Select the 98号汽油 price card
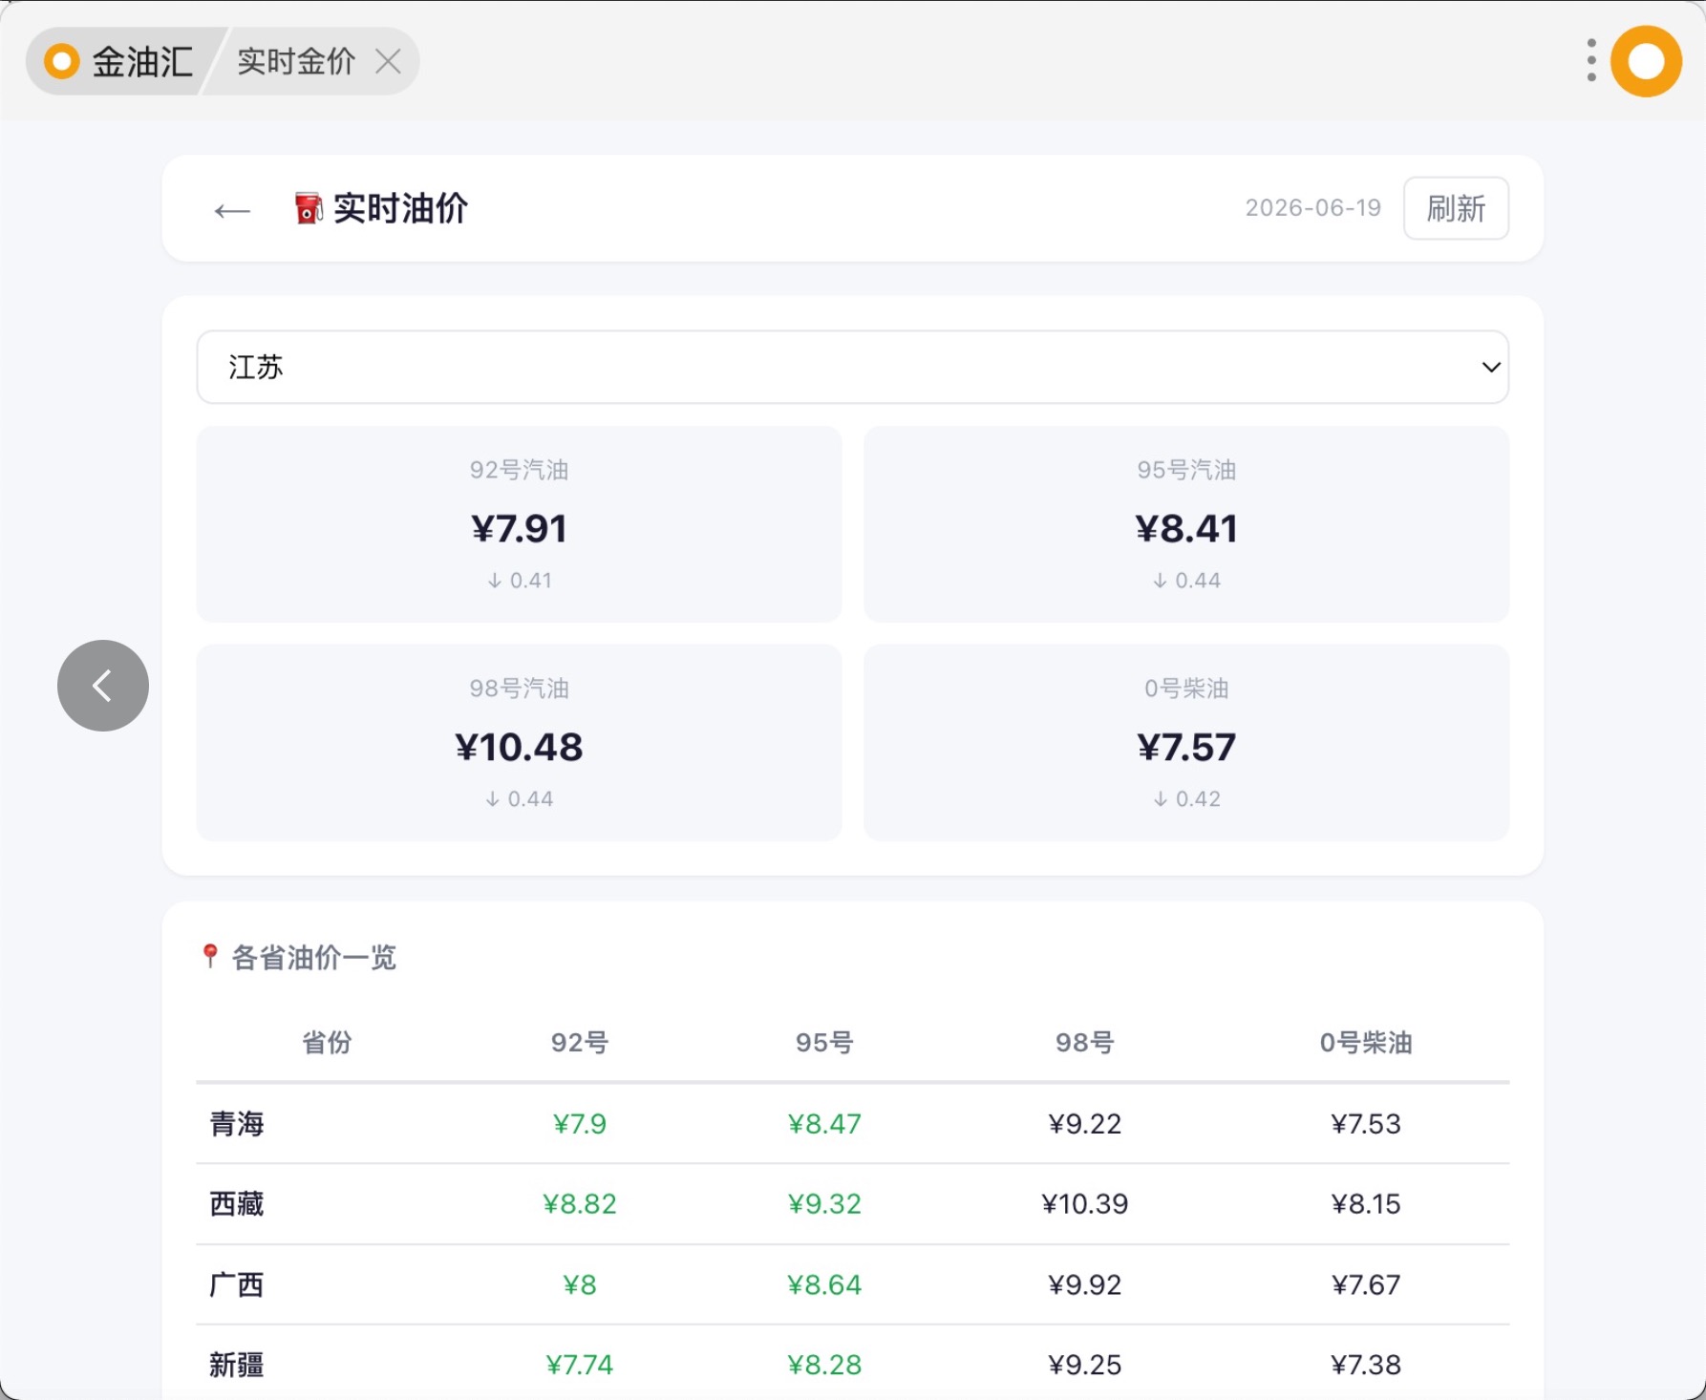 point(519,743)
